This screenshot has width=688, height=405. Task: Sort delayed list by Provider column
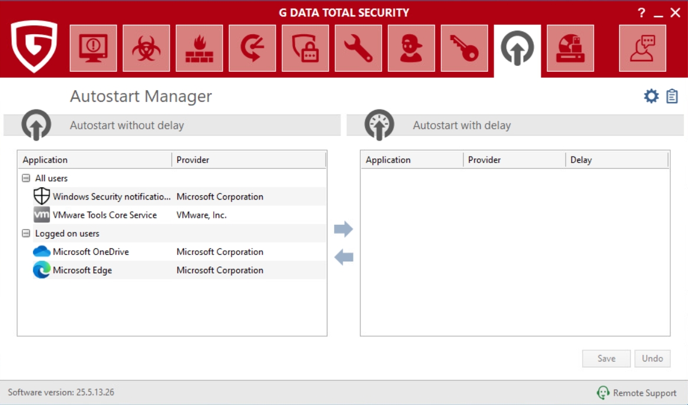[x=514, y=160]
